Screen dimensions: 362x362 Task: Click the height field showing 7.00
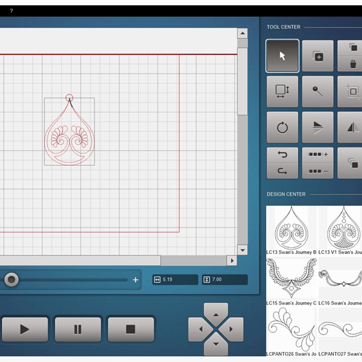point(225,280)
